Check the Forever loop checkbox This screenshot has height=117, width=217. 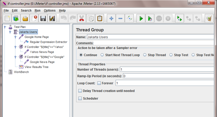[x=99, y=83]
